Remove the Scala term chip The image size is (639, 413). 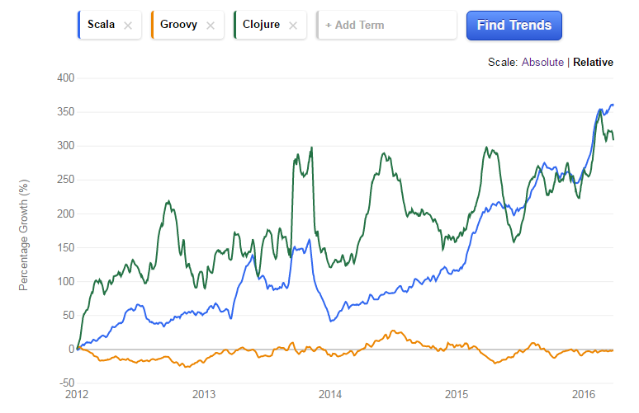(x=127, y=26)
